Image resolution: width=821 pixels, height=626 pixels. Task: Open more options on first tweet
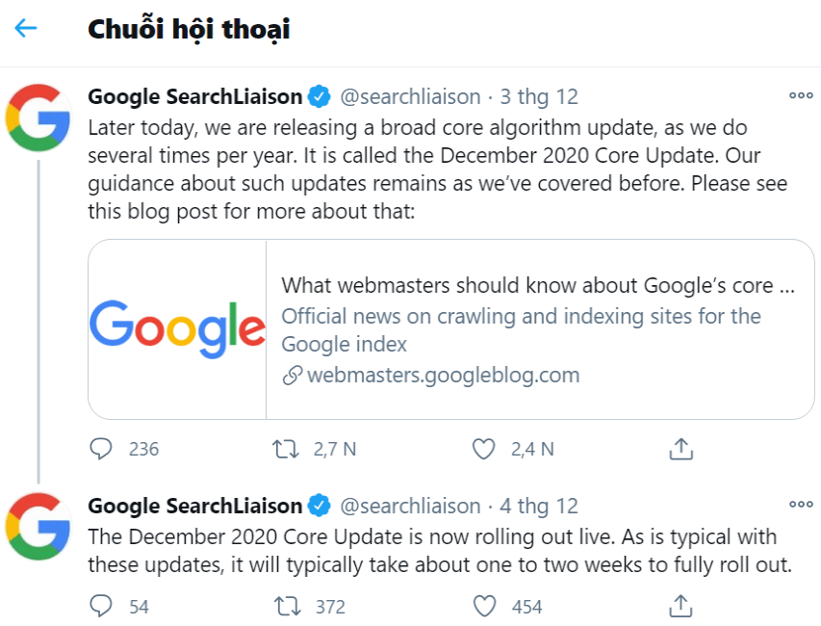(x=801, y=95)
